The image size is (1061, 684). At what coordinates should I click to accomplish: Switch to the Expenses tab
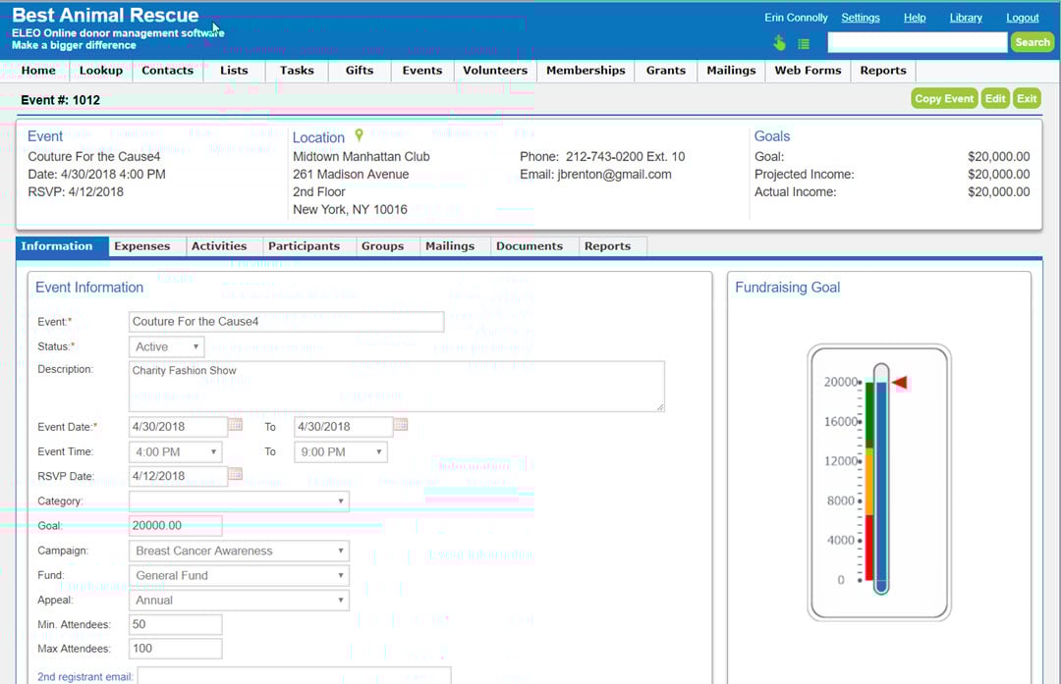click(142, 246)
